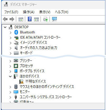Expand the Bluetooth category
The image size is (106, 110).
pos(10,33)
